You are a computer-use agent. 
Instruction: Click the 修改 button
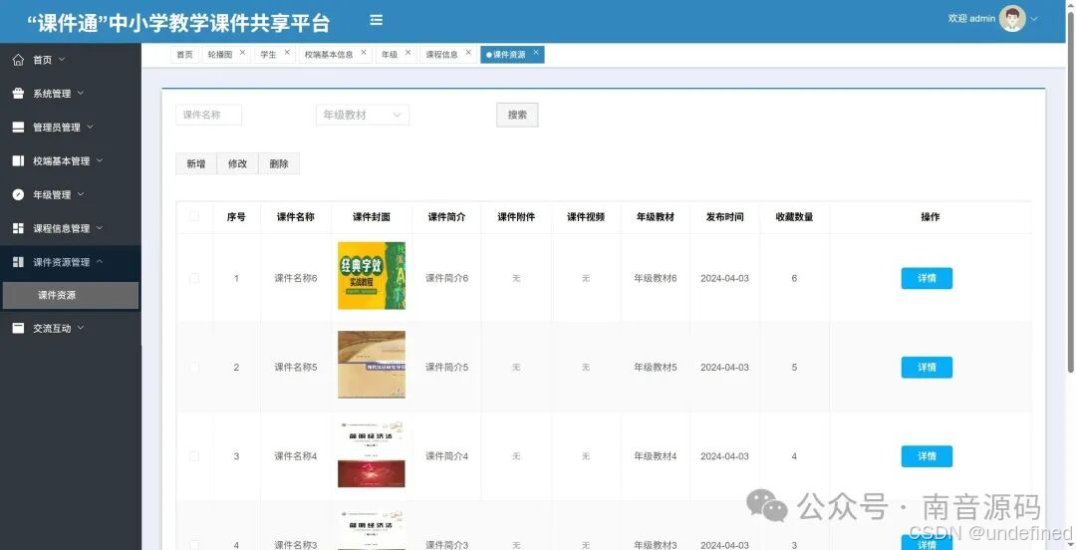point(237,163)
